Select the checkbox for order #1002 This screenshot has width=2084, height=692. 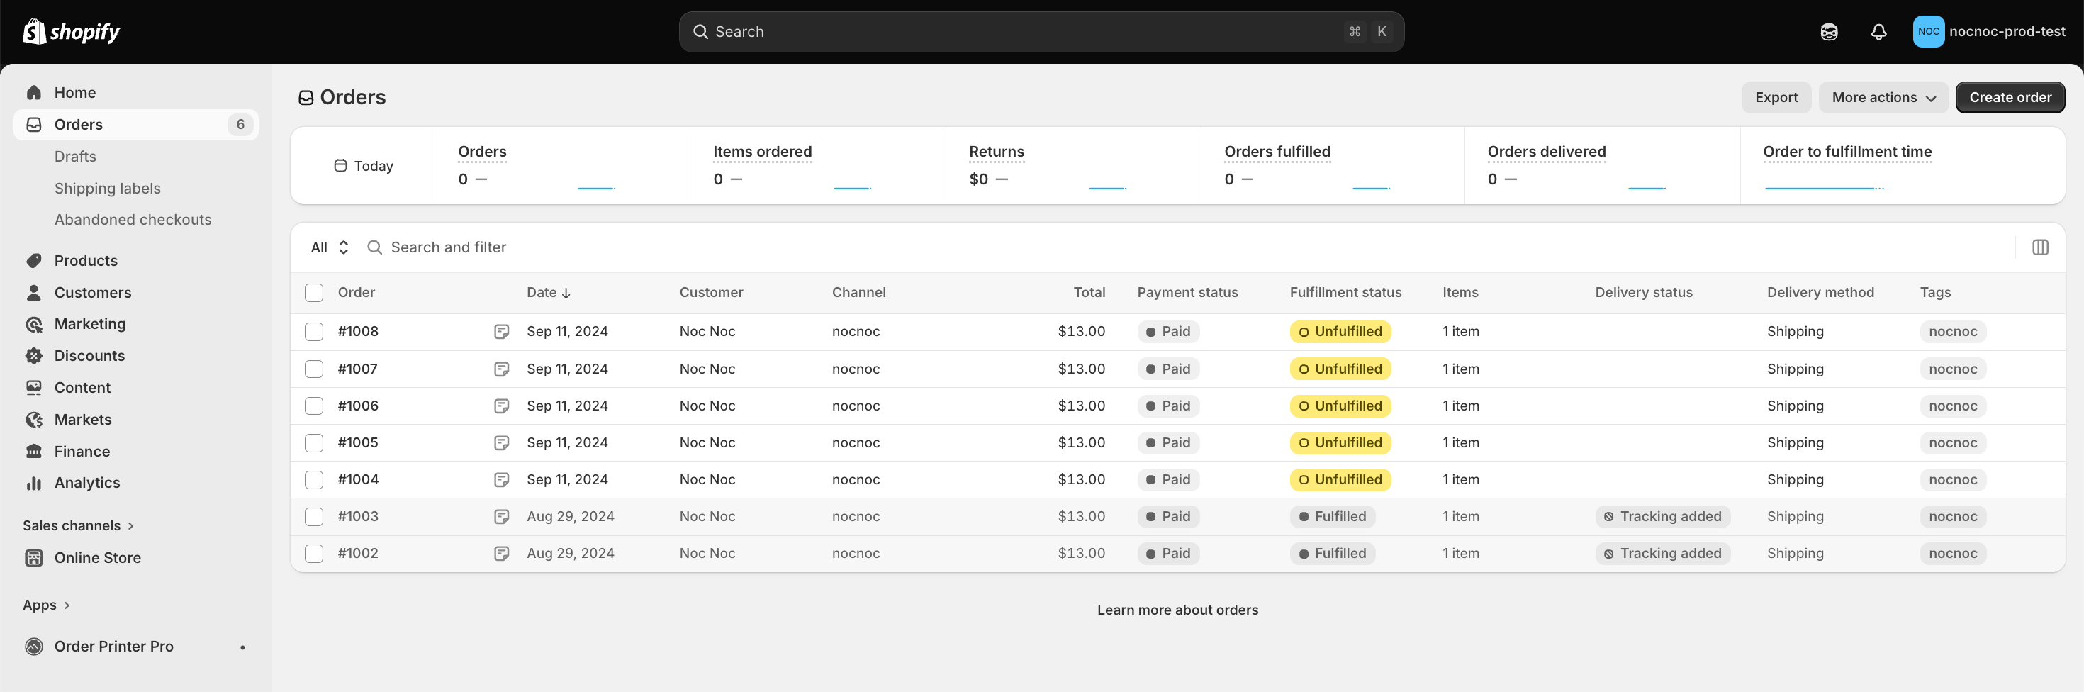[314, 554]
